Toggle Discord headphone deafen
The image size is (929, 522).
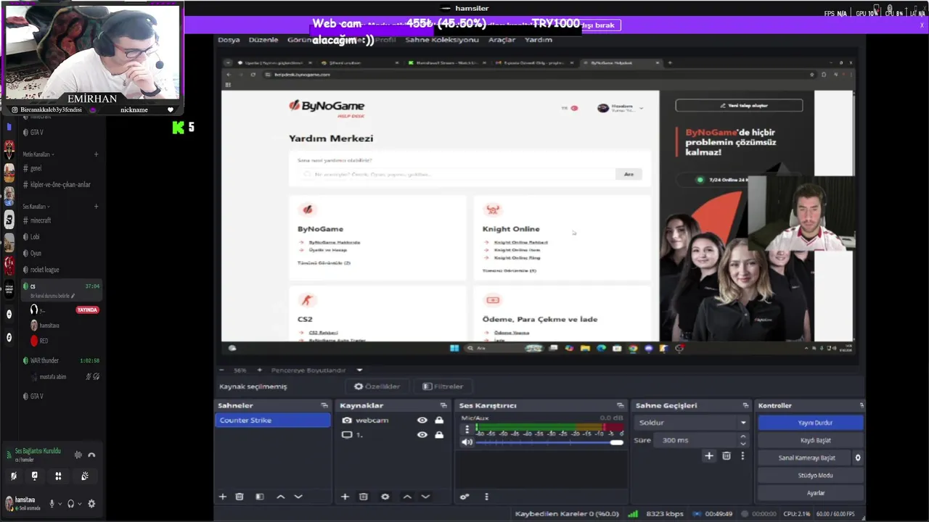pyautogui.click(x=71, y=504)
